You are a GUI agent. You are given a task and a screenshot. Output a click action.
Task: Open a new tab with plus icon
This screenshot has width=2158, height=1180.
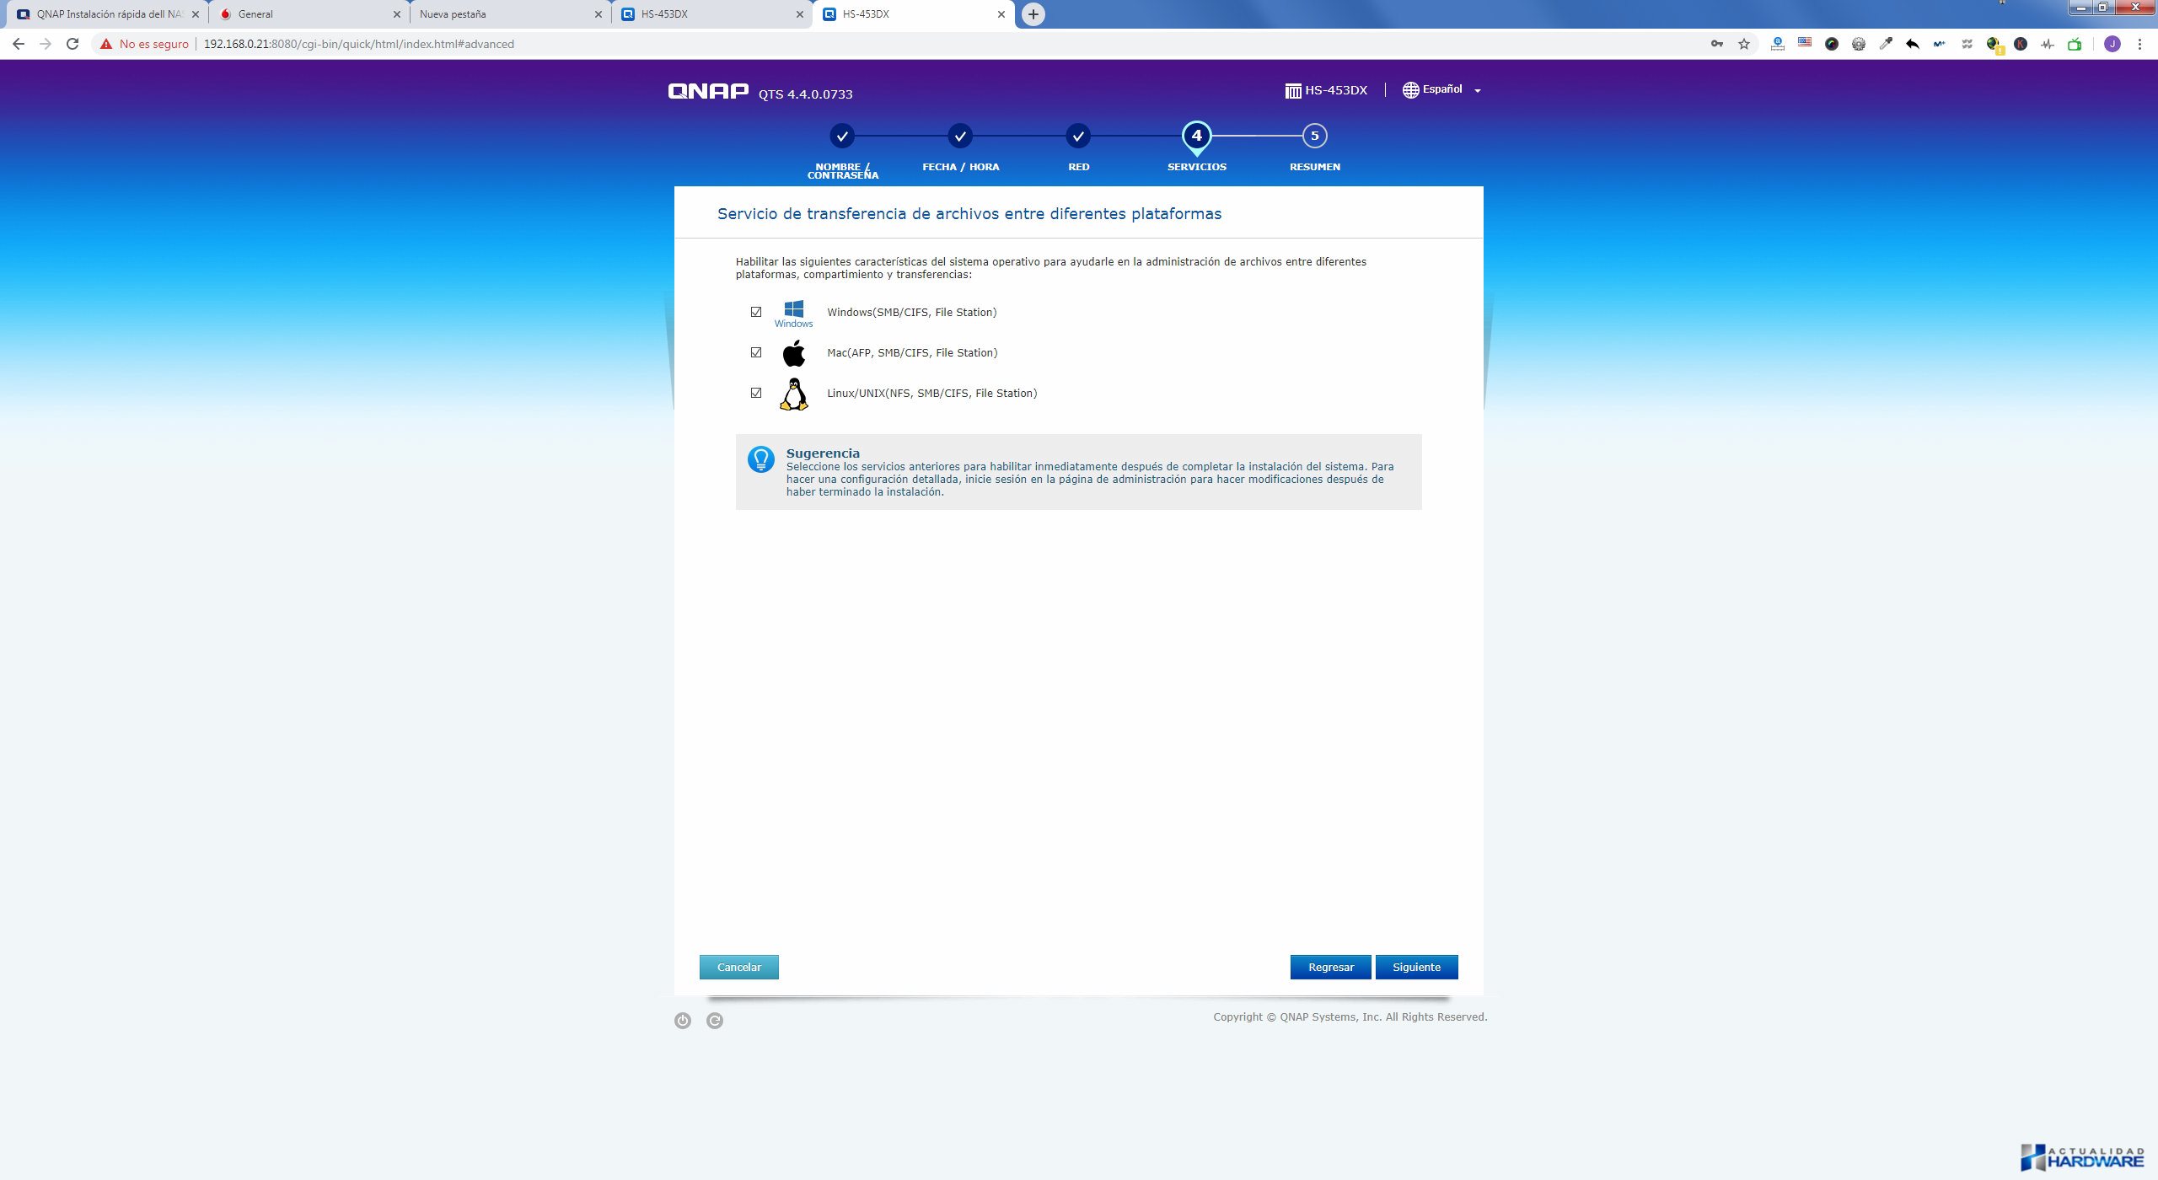coord(1033,14)
